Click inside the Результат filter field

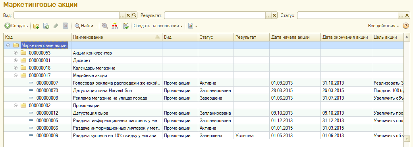pos(215,15)
